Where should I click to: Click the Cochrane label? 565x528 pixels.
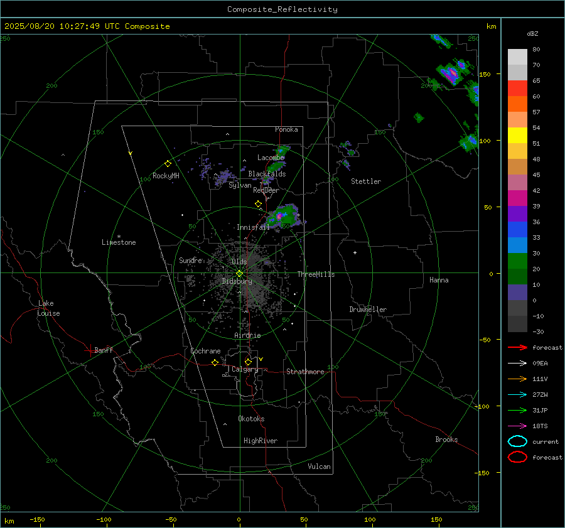pyautogui.click(x=205, y=351)
